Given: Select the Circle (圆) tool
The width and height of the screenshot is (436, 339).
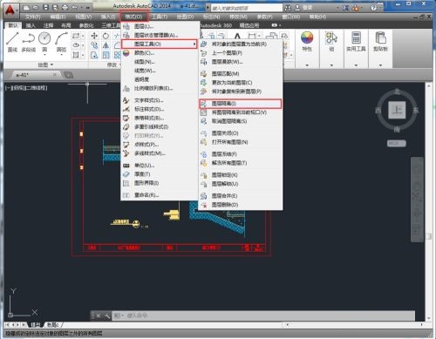Looking at the screenshot, I should pos(44,42).
